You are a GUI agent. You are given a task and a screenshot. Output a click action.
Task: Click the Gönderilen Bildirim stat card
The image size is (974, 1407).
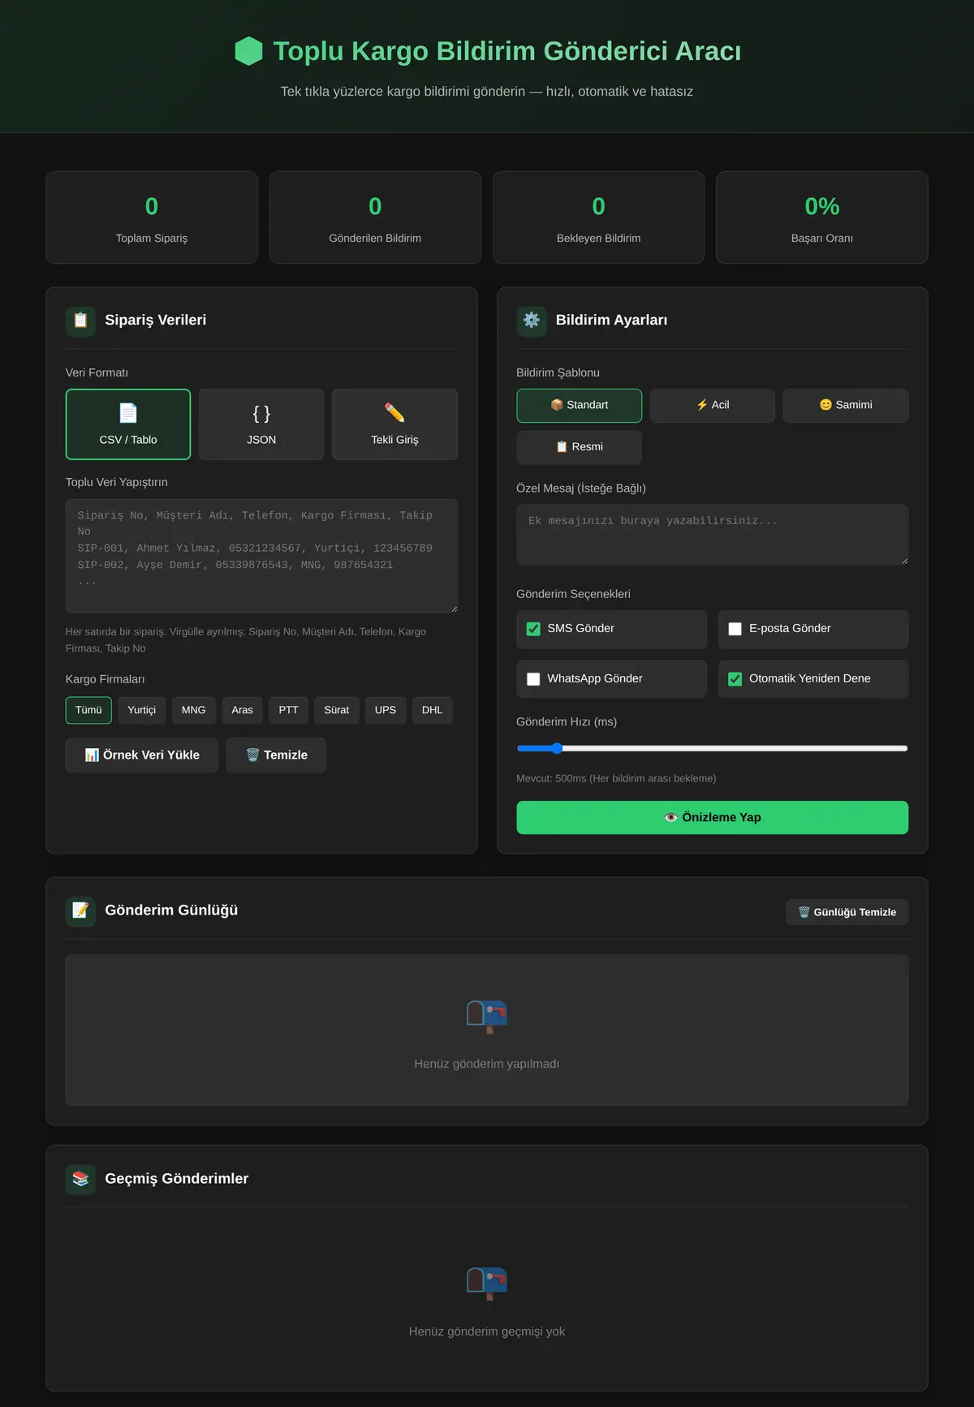pyautogui.click(x=375, y=217)
